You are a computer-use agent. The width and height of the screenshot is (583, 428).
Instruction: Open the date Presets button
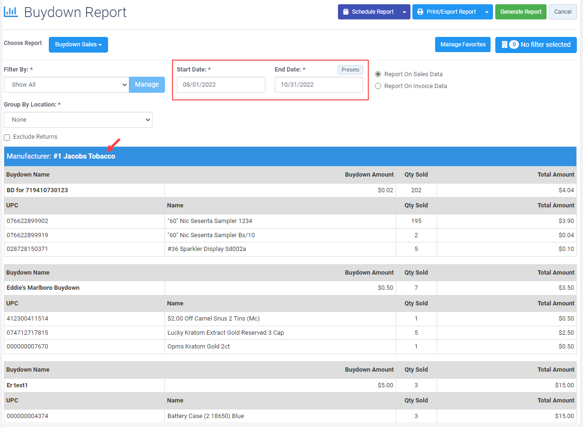[350, 70]
